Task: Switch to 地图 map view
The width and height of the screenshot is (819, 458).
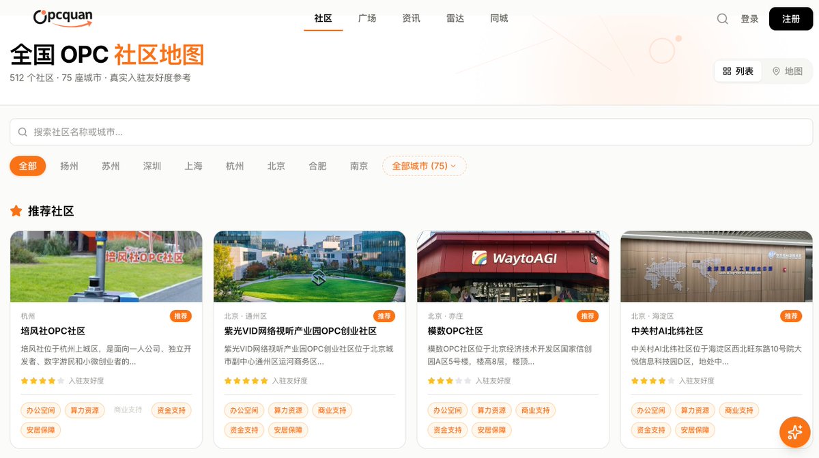Action: pyautogui.click(x=787, y=71)
